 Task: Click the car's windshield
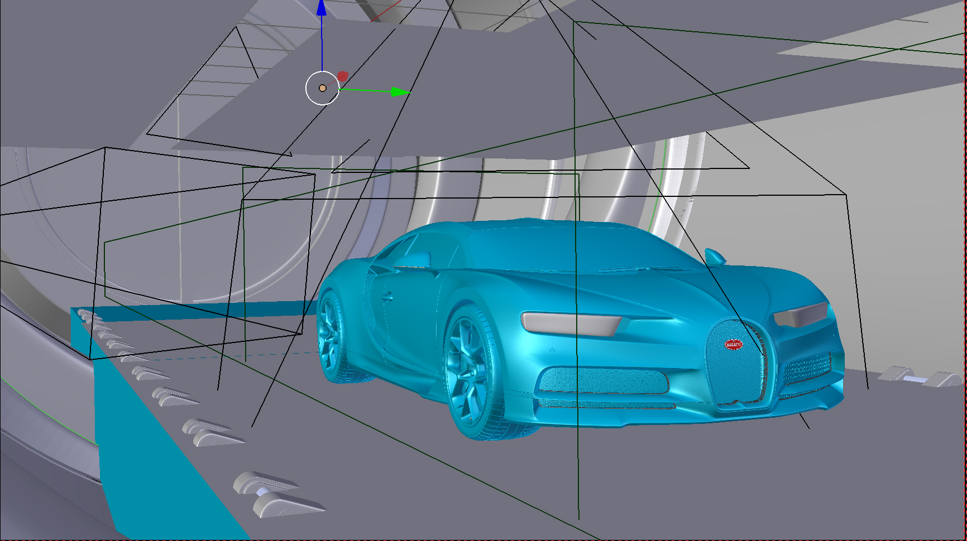click(581, 249)
